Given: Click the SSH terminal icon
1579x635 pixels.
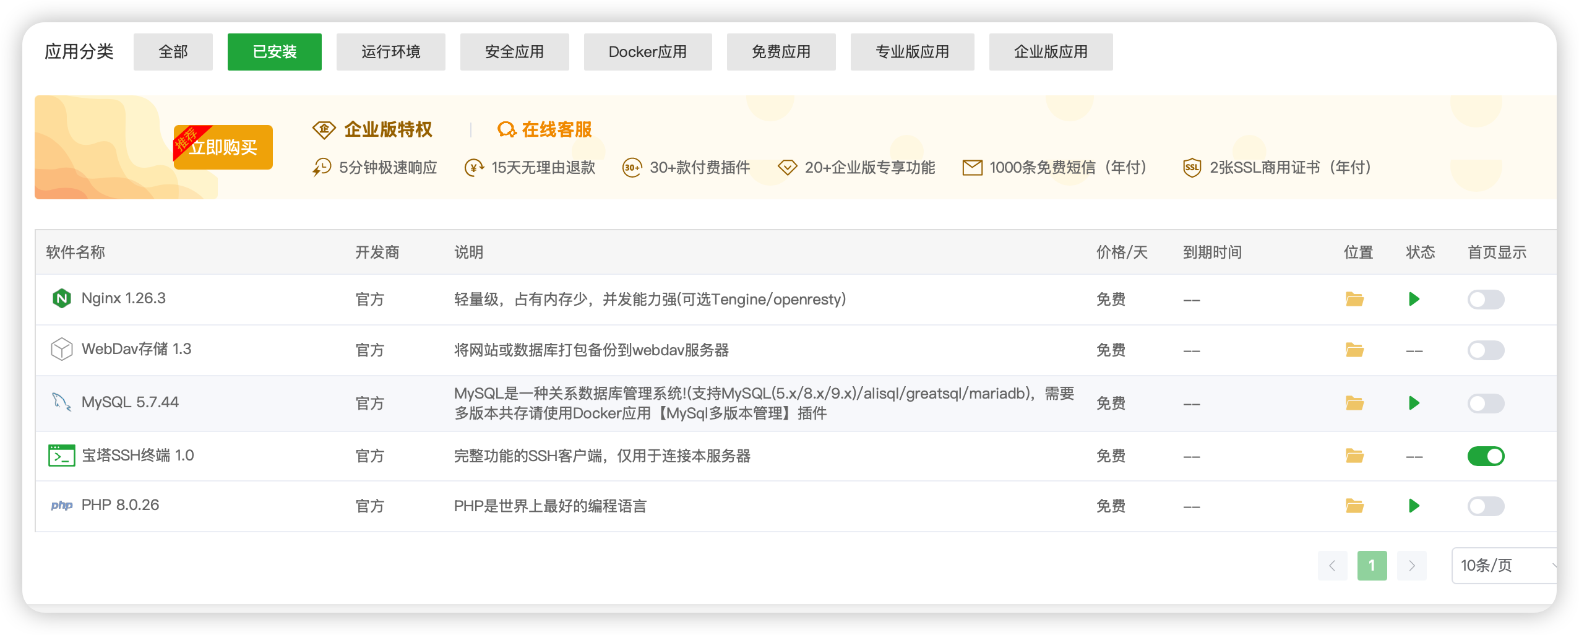Looking at the screenshot, I should coord(61,456).
